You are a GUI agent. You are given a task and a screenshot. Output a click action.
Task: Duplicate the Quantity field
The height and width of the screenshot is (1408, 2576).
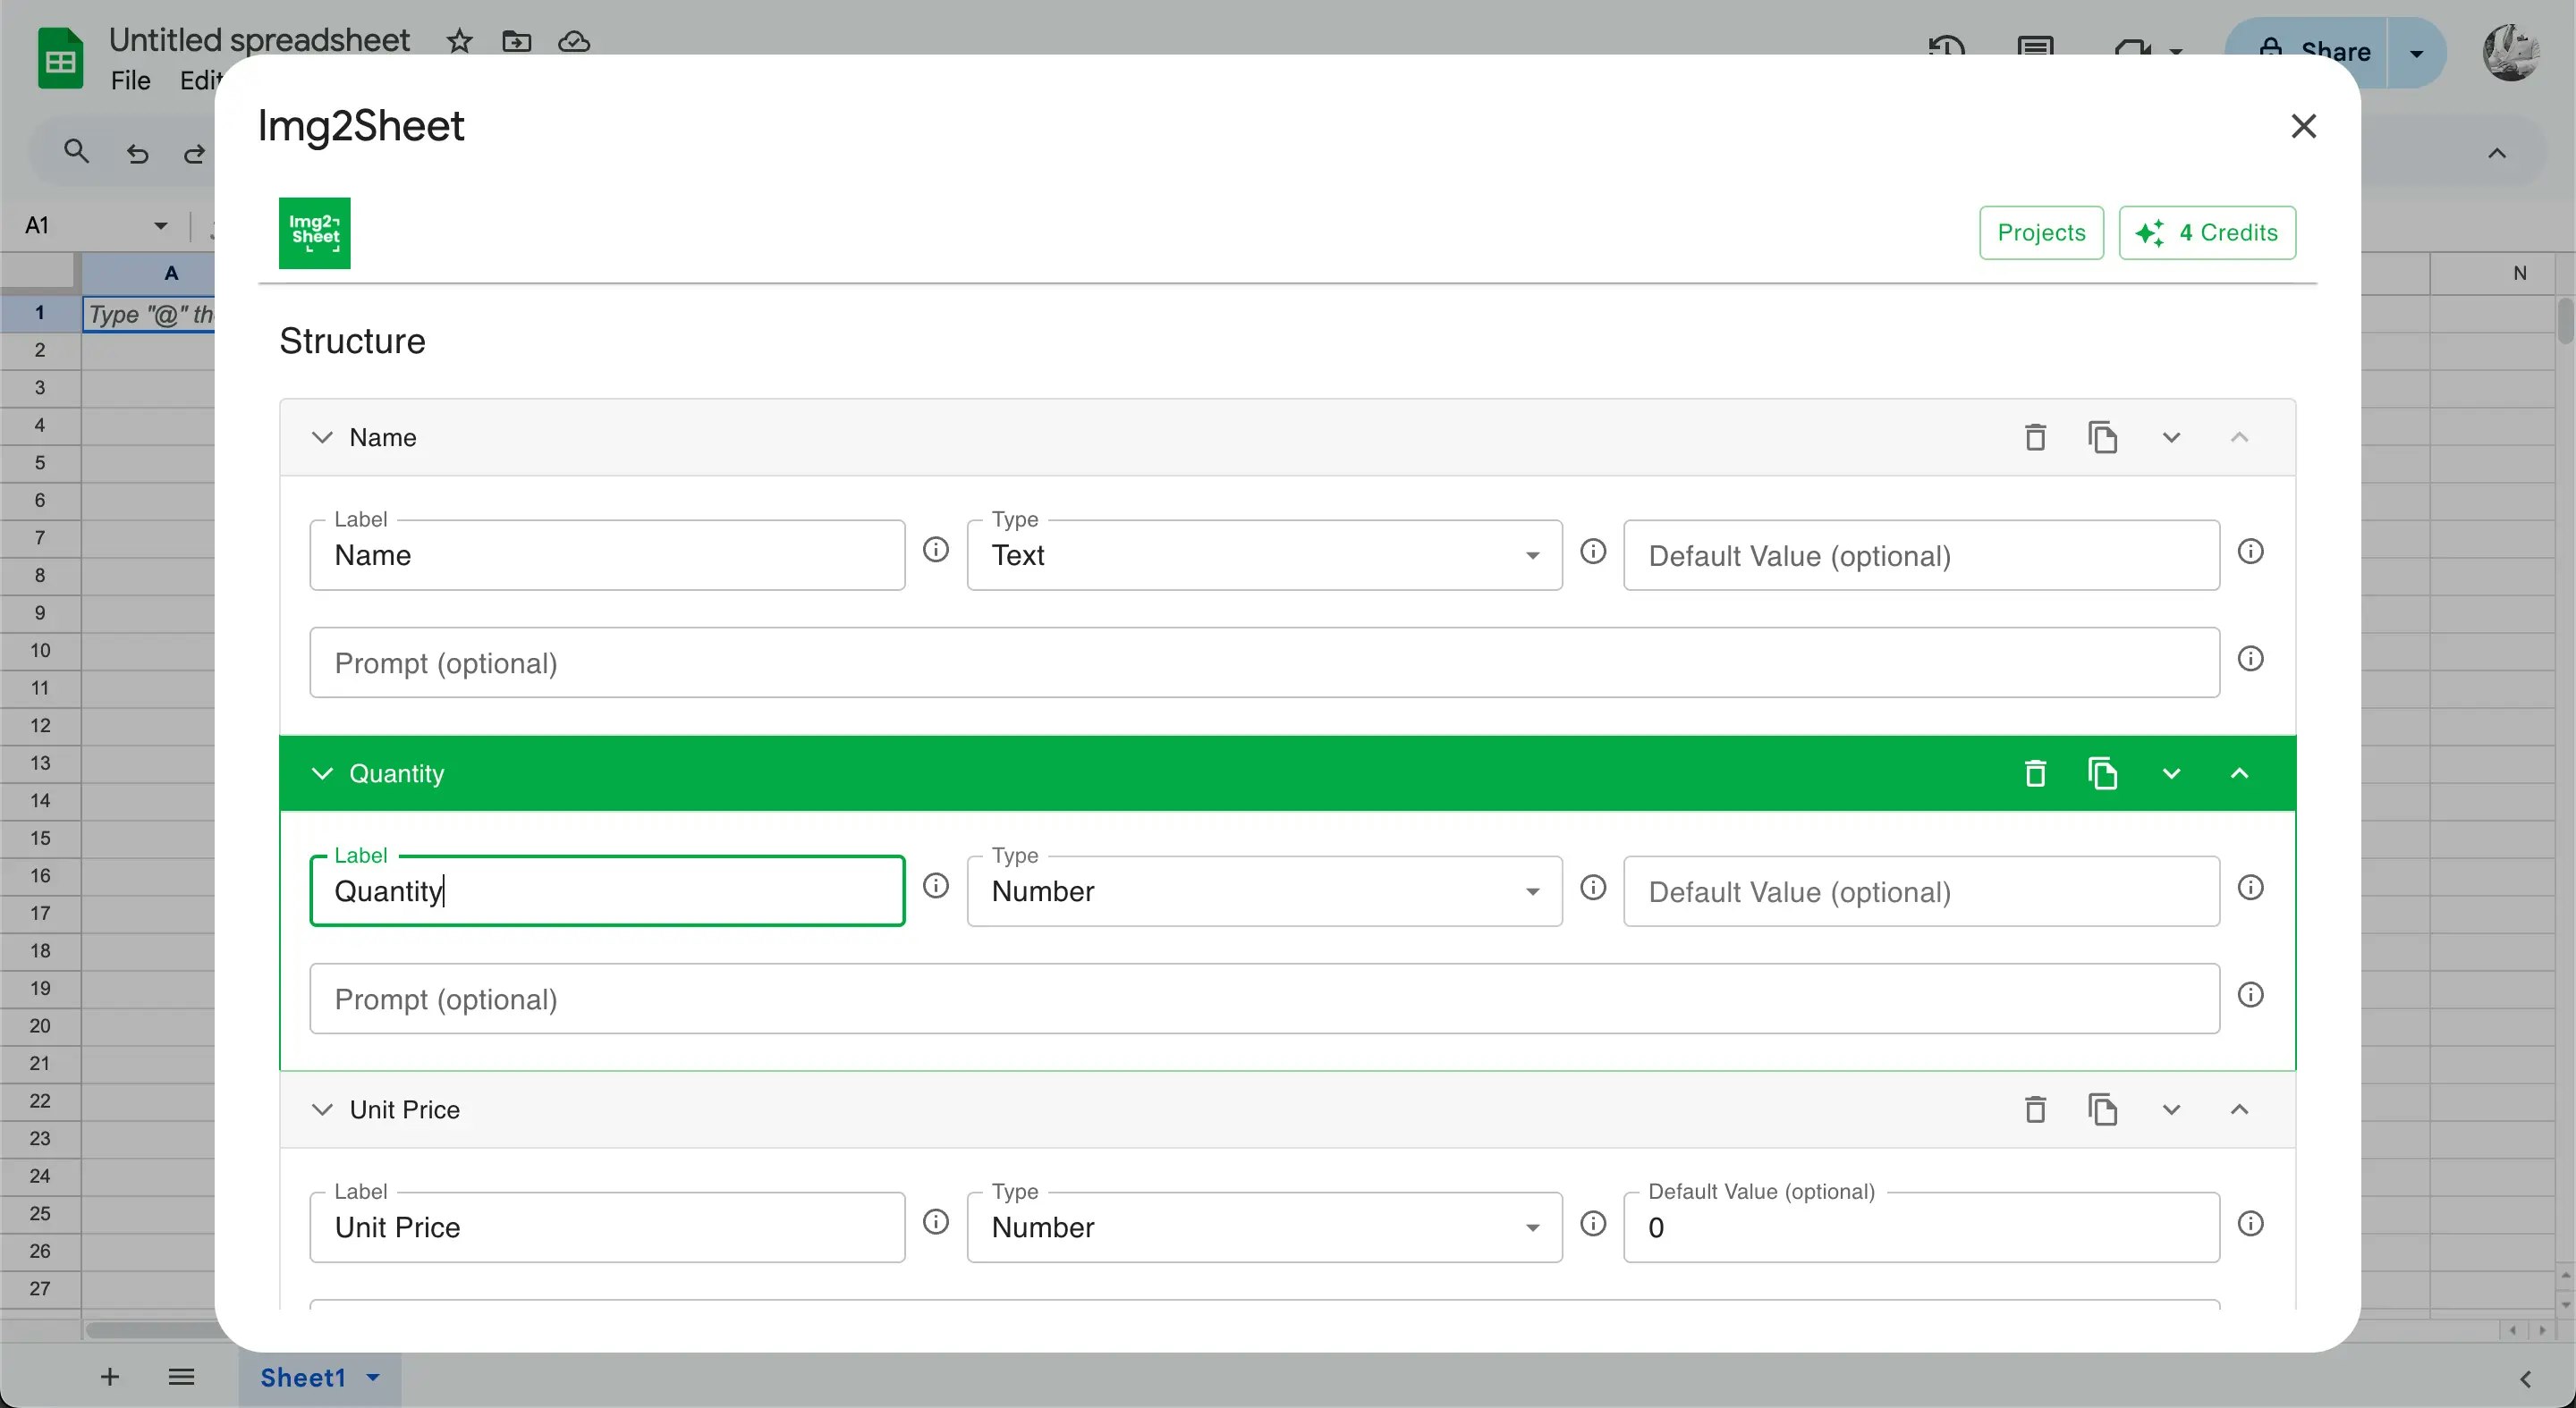coord(2102,773)
